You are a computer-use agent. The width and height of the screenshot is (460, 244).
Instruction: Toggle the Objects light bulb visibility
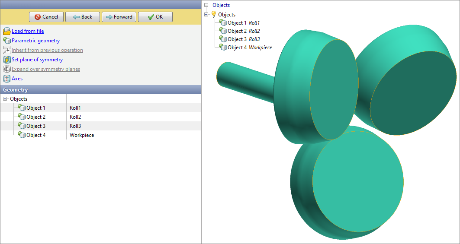coord(213,14)
